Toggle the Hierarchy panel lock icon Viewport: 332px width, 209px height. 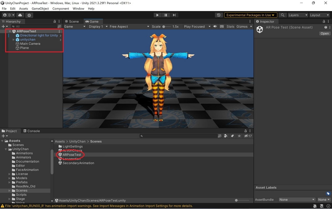[55, 21]
